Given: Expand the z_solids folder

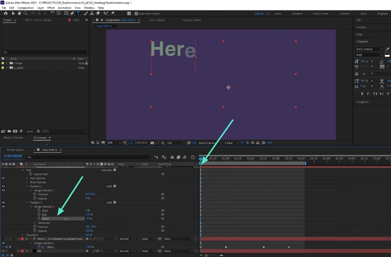Looking at the screenshot, I should (x=7, y=68).
